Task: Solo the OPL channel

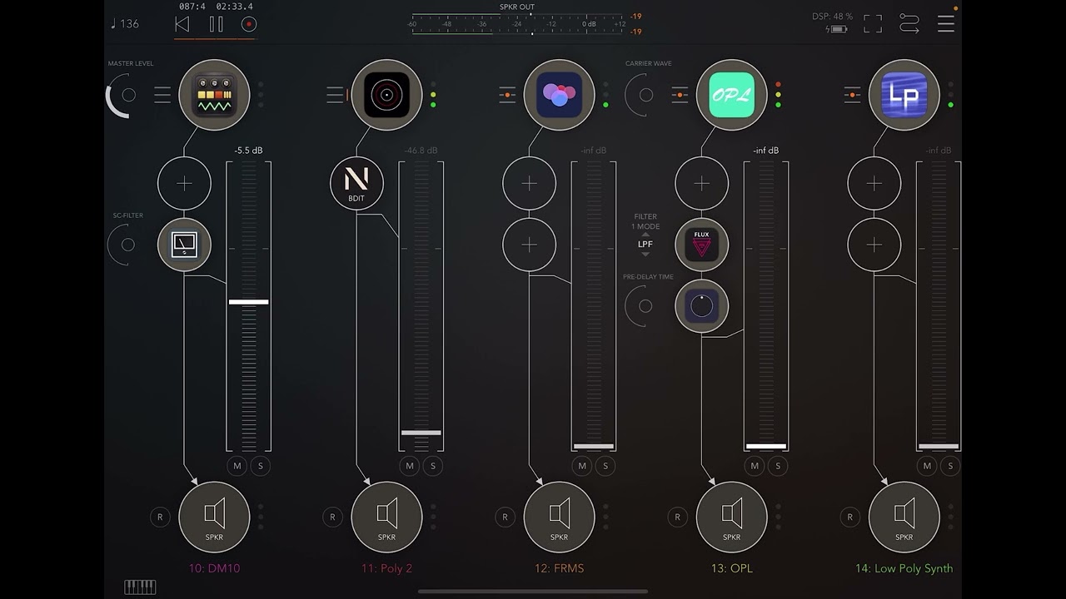Action: (777, 466)
